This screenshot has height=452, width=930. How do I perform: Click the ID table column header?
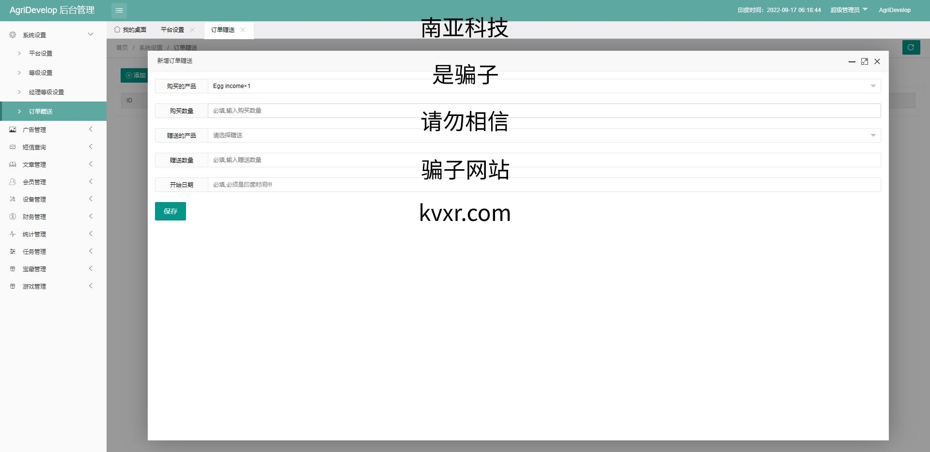tap(129, 101)
